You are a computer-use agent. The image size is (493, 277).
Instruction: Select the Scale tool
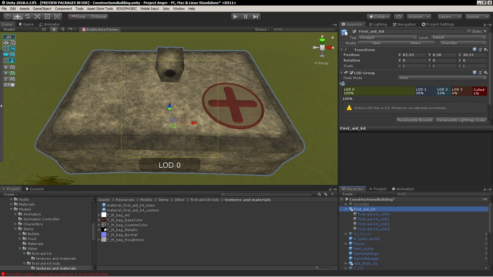(x=37, y=17)
